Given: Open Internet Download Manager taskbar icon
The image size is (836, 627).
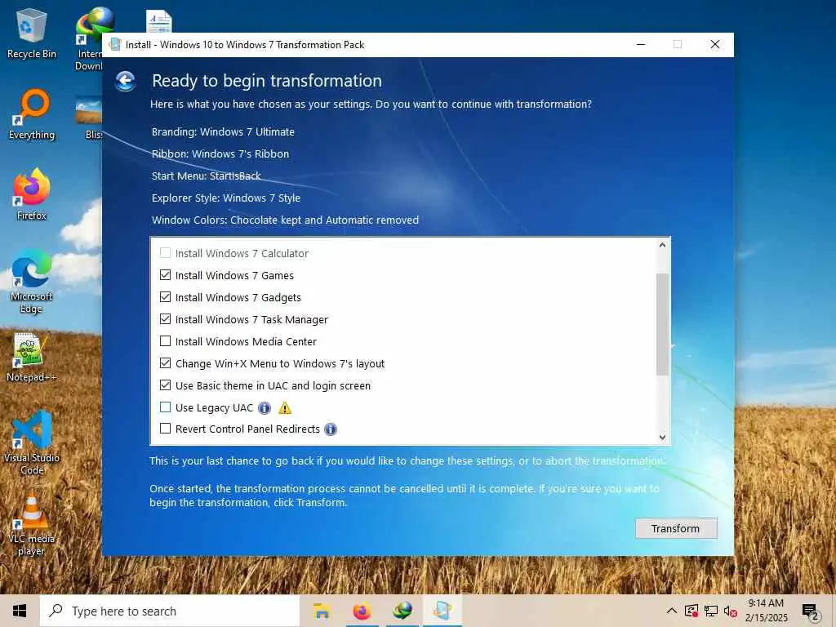Looking at the screenshot, I should click(402, 611).
